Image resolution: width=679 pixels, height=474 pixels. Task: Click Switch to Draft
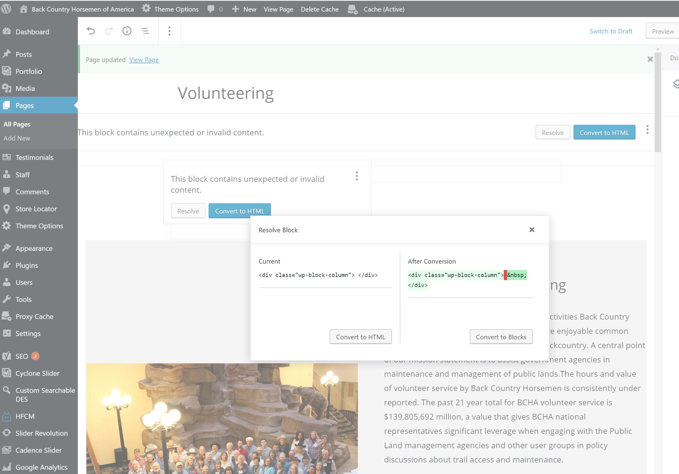coord(611,31)
